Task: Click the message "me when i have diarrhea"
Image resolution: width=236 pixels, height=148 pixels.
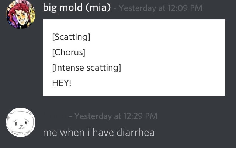Action: click(98, 132)
